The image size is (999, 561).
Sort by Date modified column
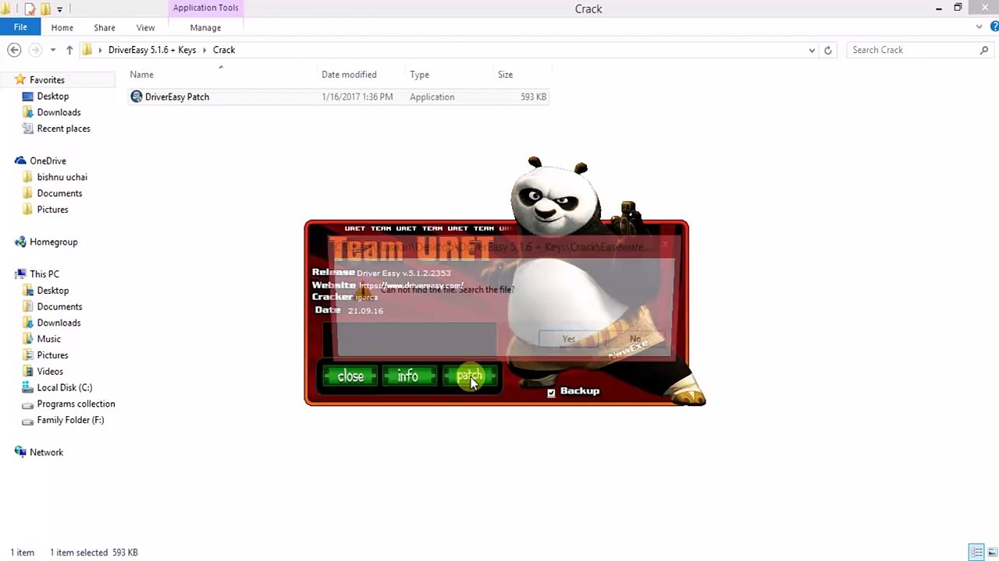pyautogui.click(x=349, y=75)
